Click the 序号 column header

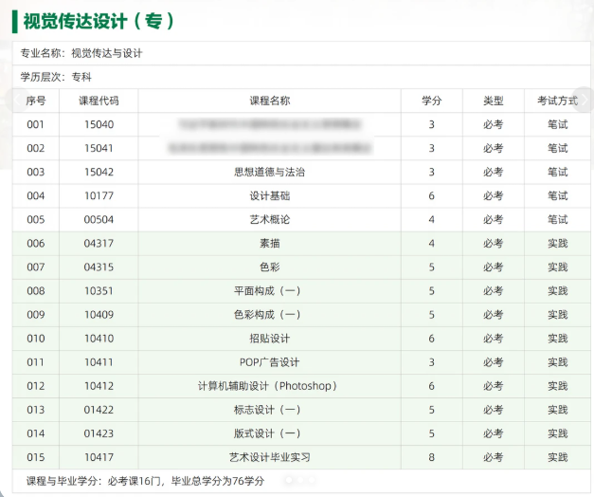[x=36, y=101]
